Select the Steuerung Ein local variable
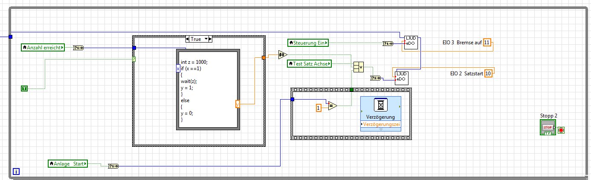Screen dimensions: 591x180 309,43
